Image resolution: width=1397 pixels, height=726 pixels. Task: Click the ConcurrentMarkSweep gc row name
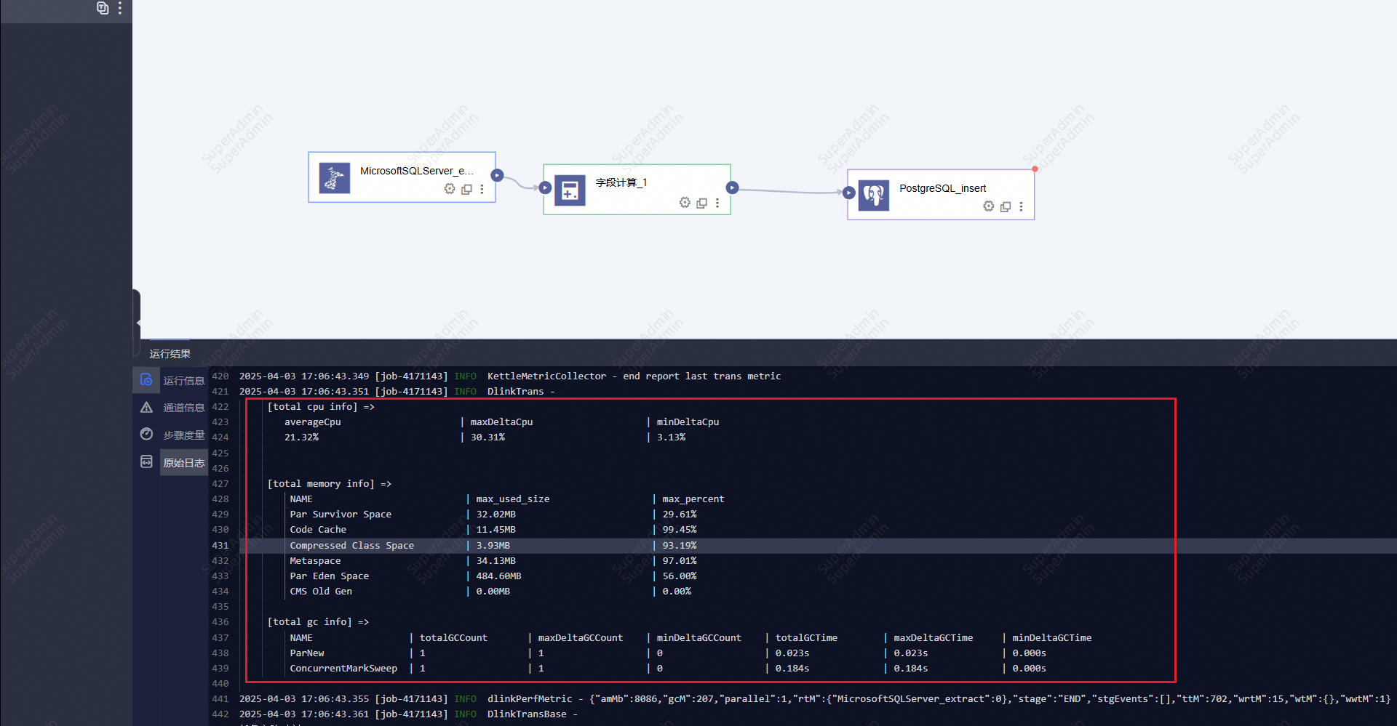point(343,668)
